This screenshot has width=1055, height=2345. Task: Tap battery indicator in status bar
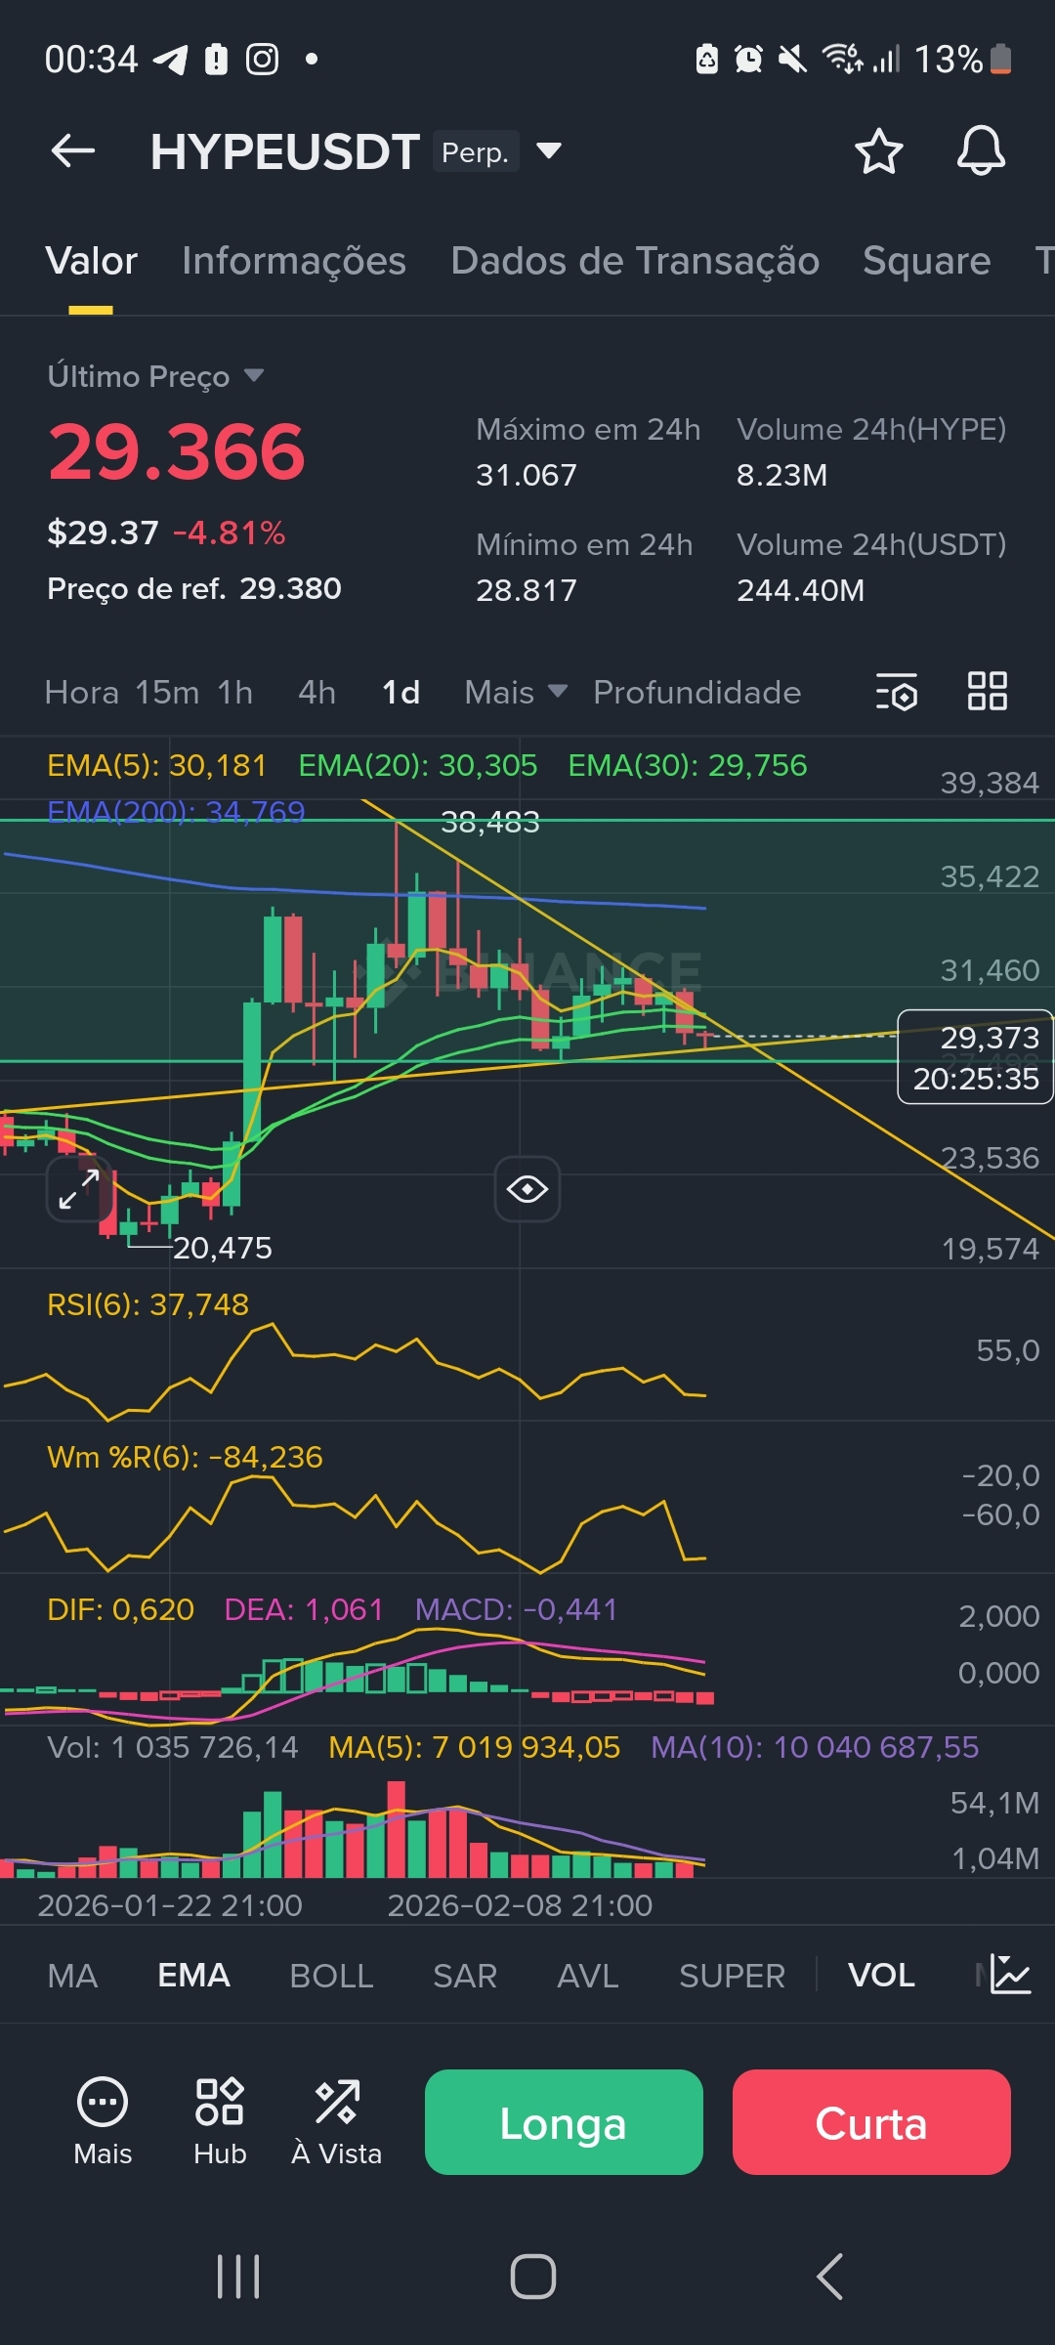pos(1000,60)
